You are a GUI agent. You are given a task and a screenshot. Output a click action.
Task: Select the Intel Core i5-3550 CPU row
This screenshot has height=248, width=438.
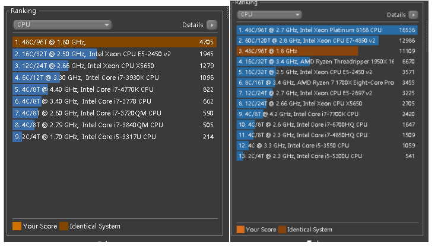[x=327, y=146]
